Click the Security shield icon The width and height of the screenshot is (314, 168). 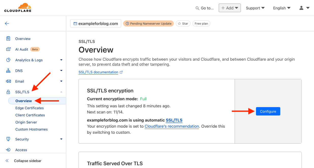tap(8, 139)
